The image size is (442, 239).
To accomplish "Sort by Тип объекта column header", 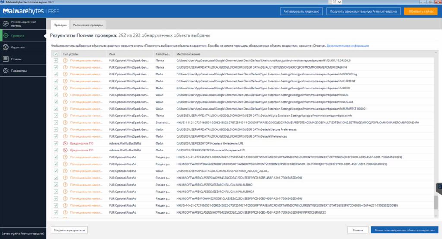I will point(163,54).
